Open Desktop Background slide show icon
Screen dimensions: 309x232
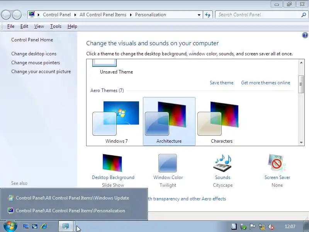[112, 163]
